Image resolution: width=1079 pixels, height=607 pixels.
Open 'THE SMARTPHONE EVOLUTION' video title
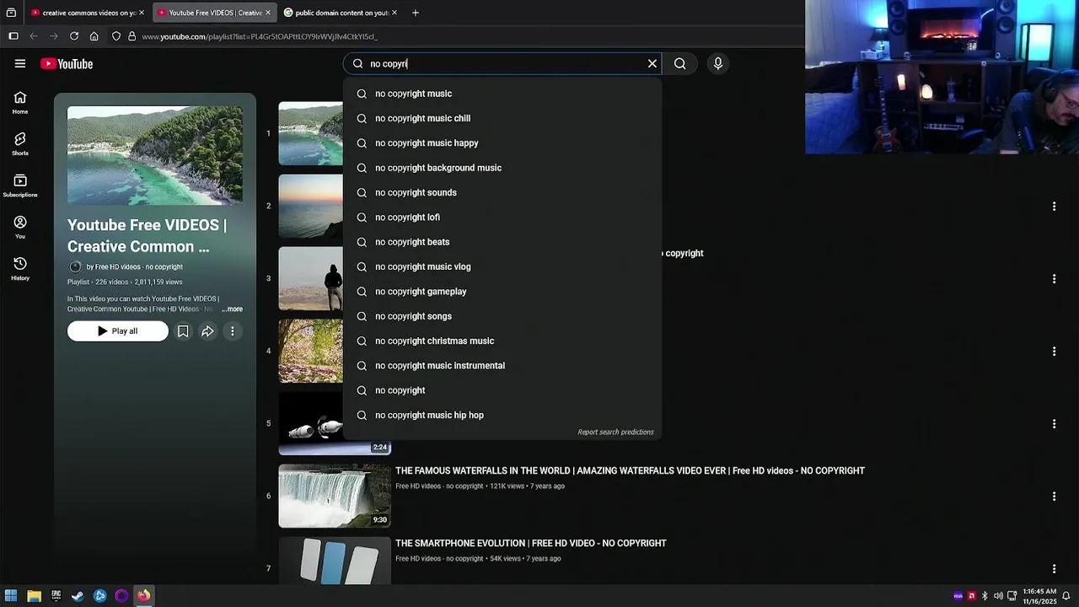point(531,544)
